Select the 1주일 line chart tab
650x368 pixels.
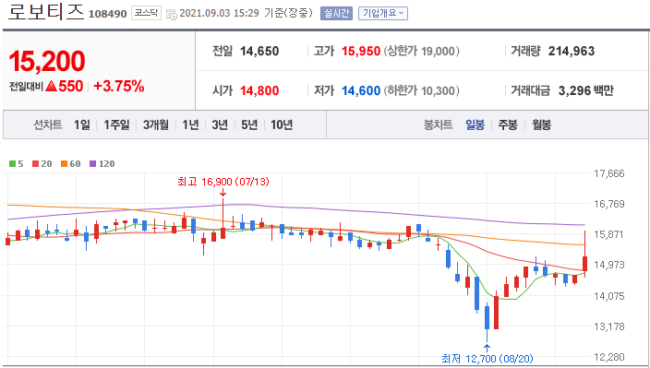pyautogui.click(x=116, y=125)
